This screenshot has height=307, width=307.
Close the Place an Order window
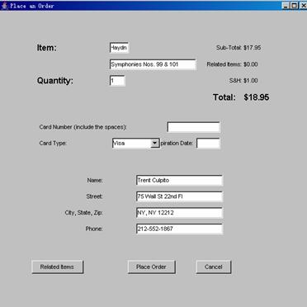click(303, 6)
